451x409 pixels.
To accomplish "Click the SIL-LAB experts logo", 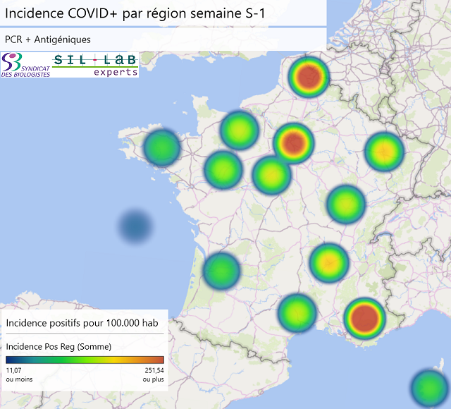I will pyautogui.click(x=95, y=65).
